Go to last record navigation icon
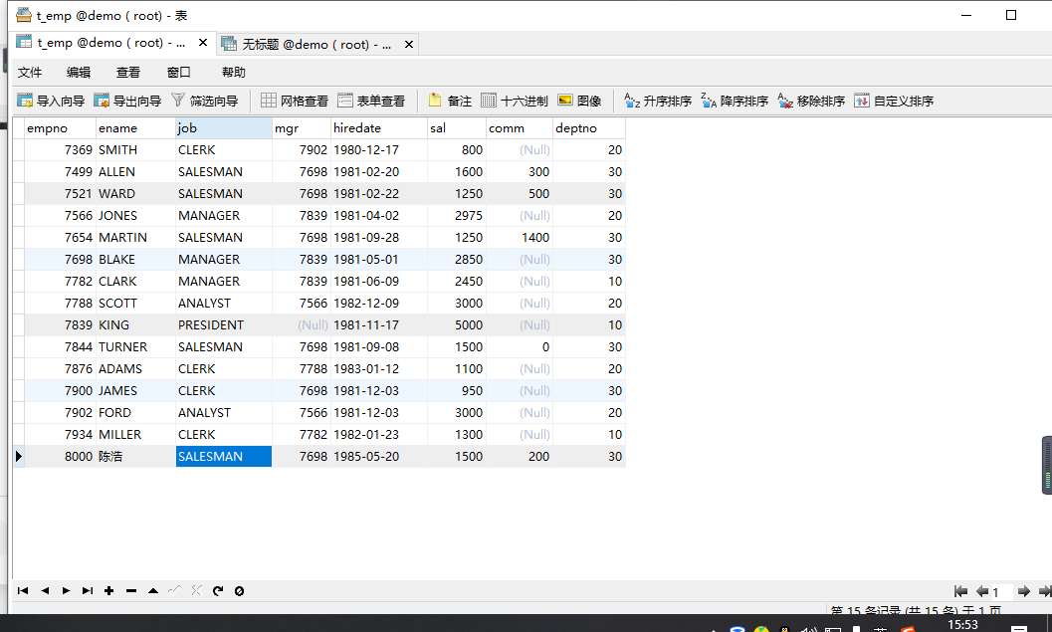Viewport: 1052px width, 632px height. [88, 590]
